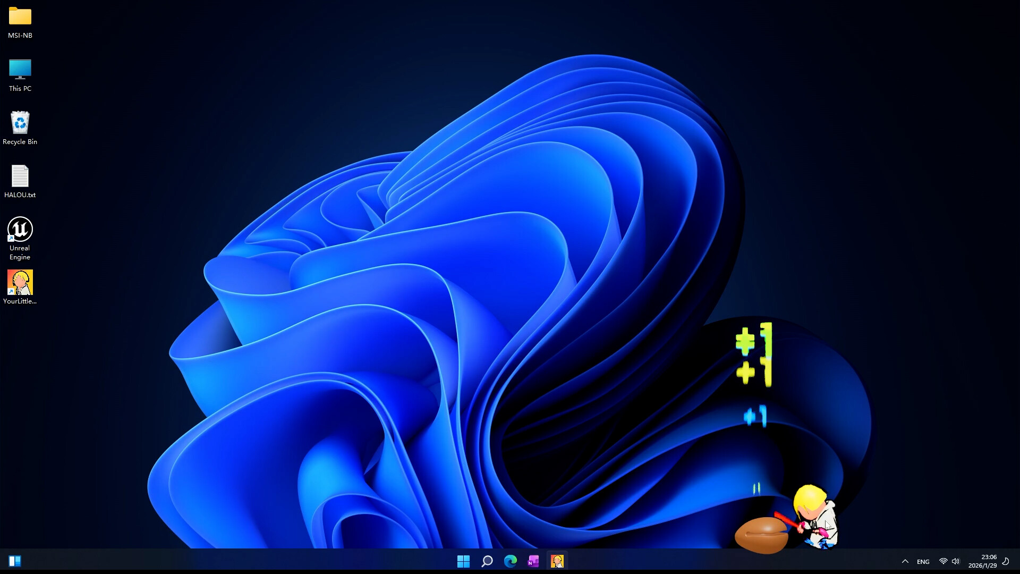Open the Start menu
This screenshot has height=574, width=1020.
point(463,561)
